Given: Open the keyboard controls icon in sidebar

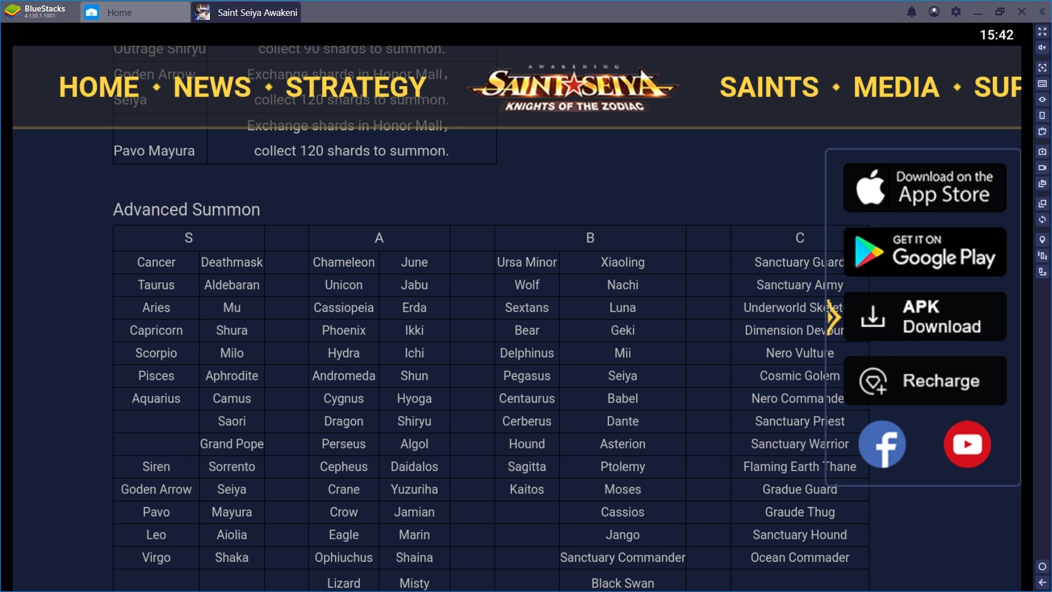Looking at the screenshot, I should coord(1042,84).
